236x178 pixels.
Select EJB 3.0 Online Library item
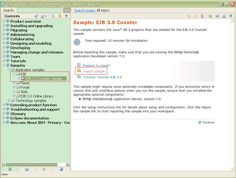click(x=37, y=96)
